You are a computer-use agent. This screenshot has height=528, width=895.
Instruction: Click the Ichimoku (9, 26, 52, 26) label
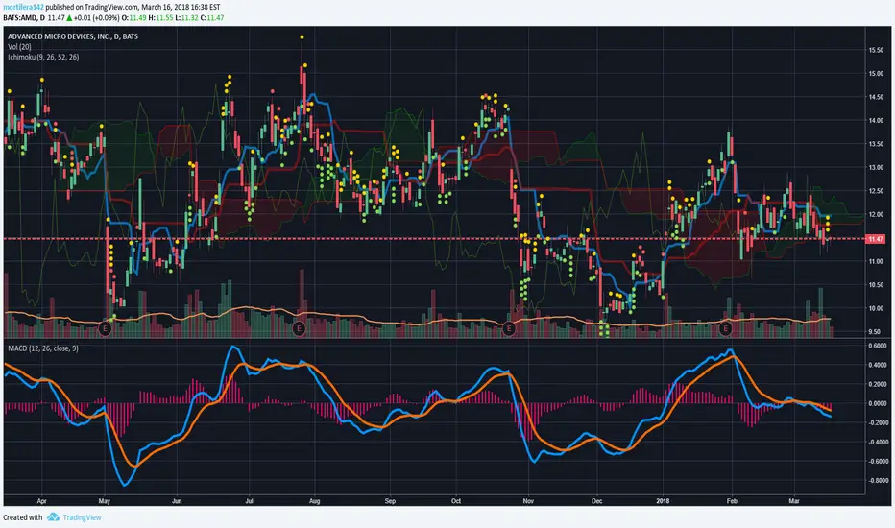43,57
